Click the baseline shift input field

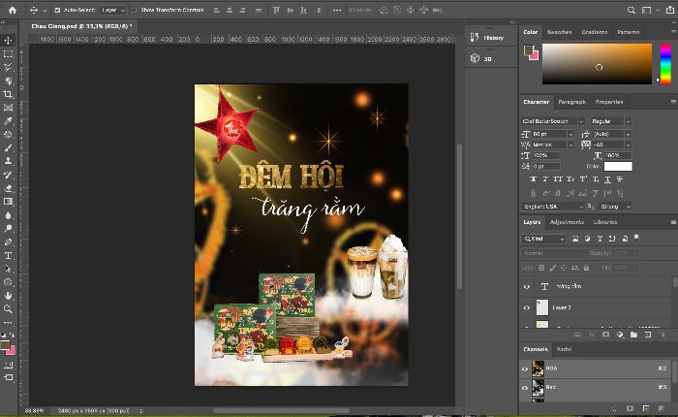tap(546, 166)
